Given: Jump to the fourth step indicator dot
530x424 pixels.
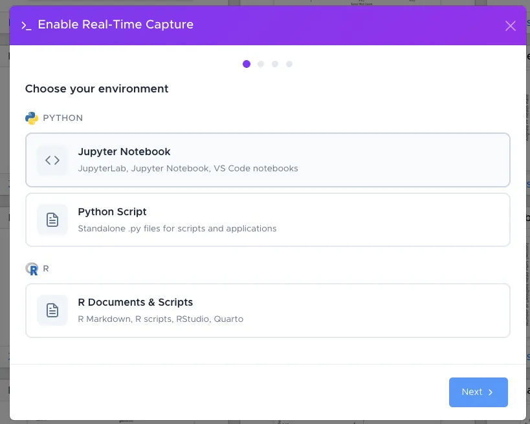Looking at the screenshot, I should (x=289, y=64).
